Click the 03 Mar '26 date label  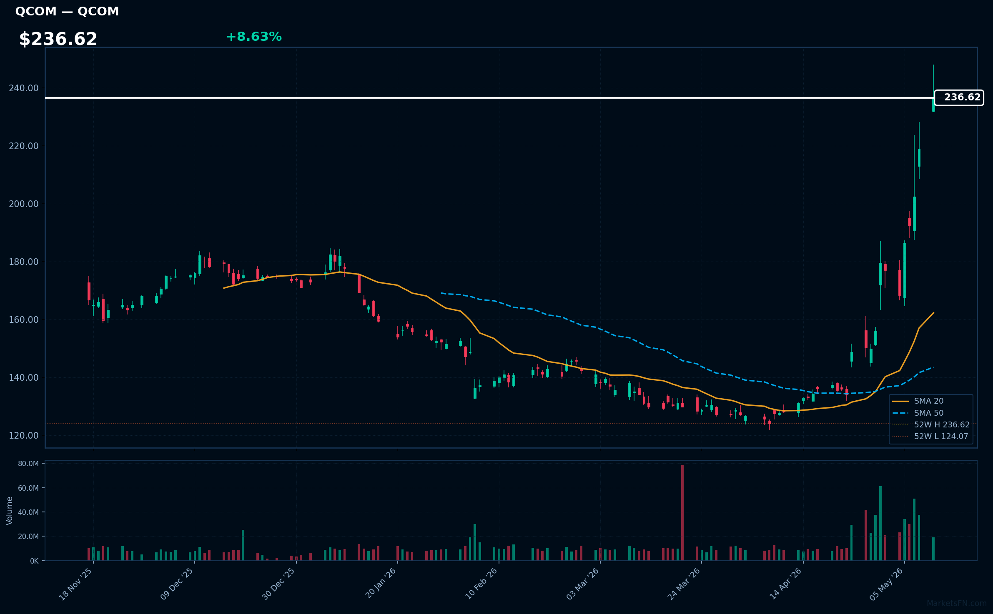(x=582, y=584)
